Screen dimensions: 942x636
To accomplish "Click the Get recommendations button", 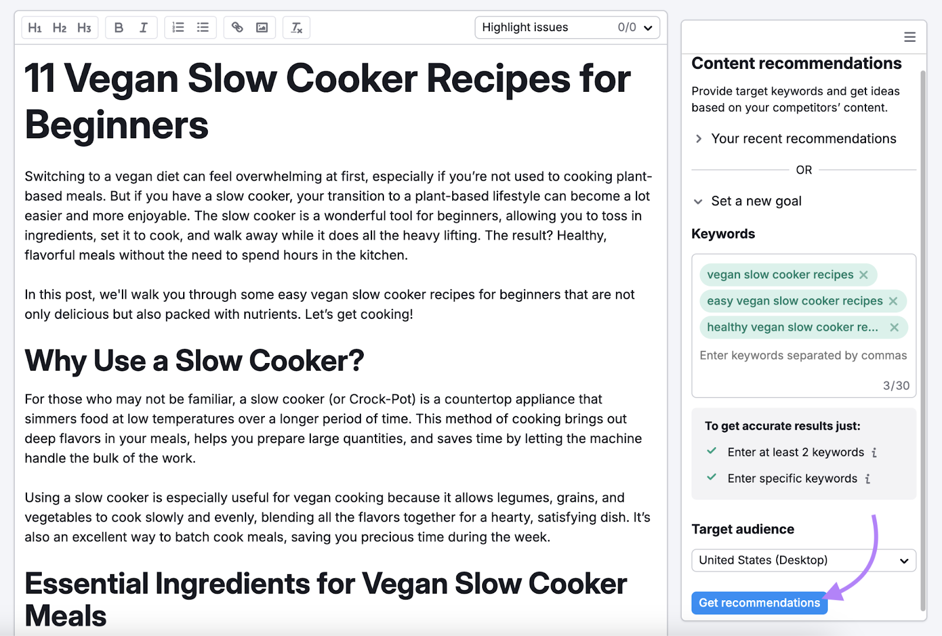I will tap(759, 602).
